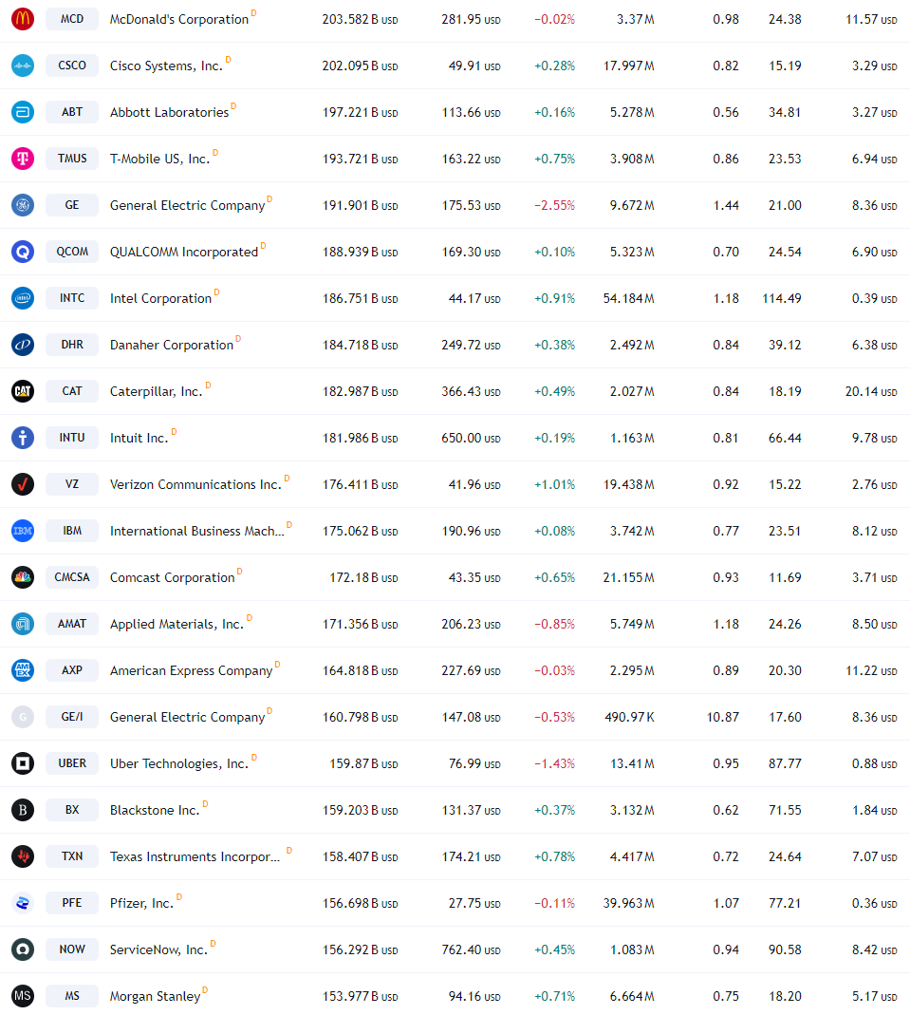The height and width of the screenshot is (1015, 910).
Task: Open the UBER ticker badge
Action: pyautogui.click(x=72, y=763)
